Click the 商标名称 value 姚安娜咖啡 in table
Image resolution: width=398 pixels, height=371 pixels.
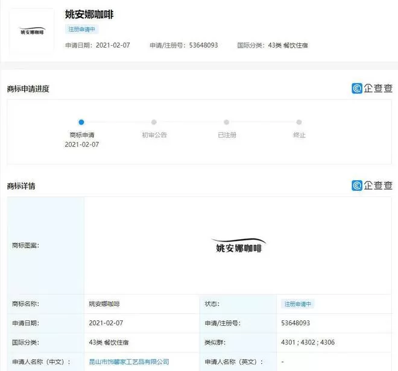[x=104, y=304]
